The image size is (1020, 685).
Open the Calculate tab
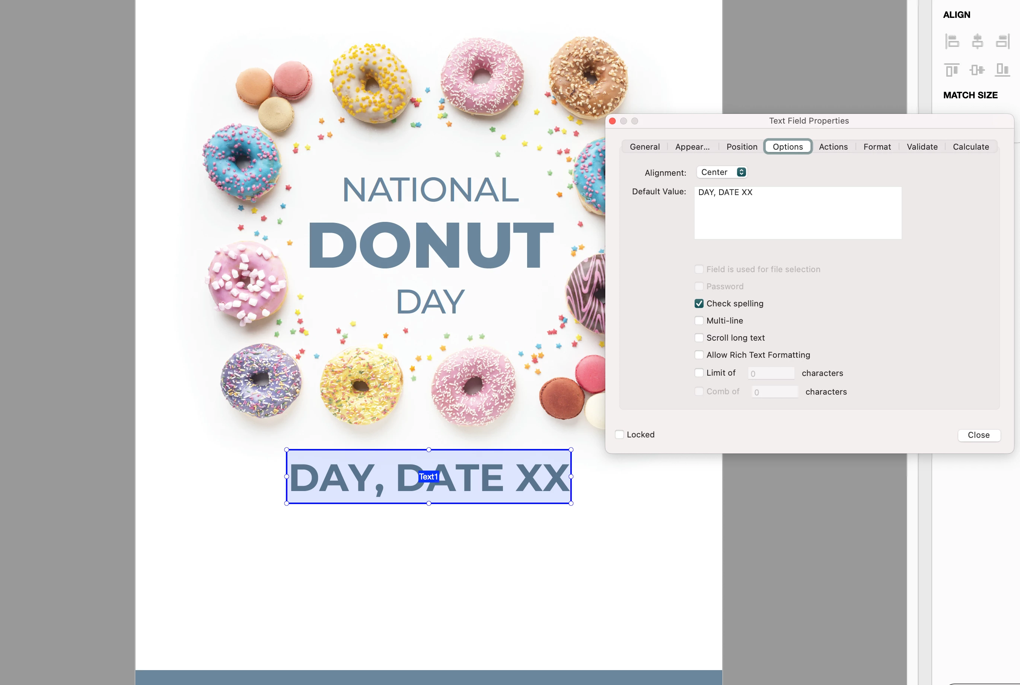pyautogui.click(x=970, y=147)
